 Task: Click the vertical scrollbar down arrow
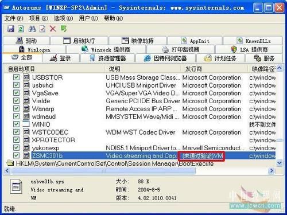280,163
